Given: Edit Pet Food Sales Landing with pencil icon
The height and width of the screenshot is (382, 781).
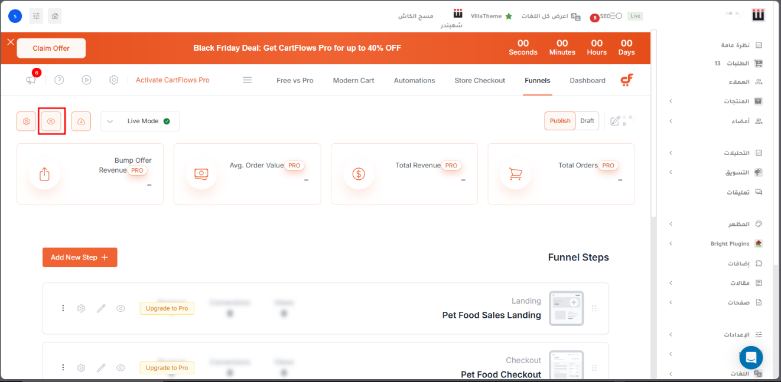Looking at the screenshot, I should tap(101, 308).
